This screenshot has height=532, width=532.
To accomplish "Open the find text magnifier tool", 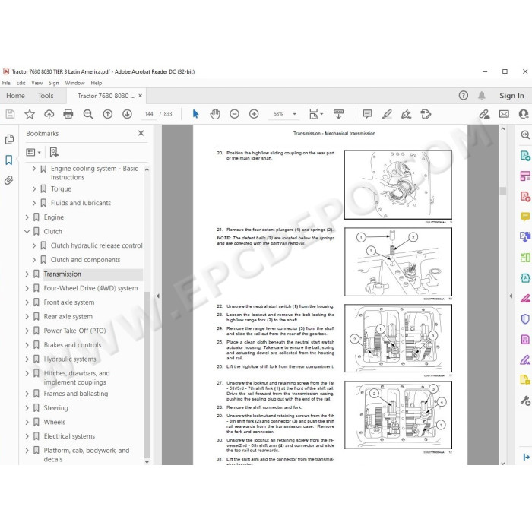I will tap(88, 114).
